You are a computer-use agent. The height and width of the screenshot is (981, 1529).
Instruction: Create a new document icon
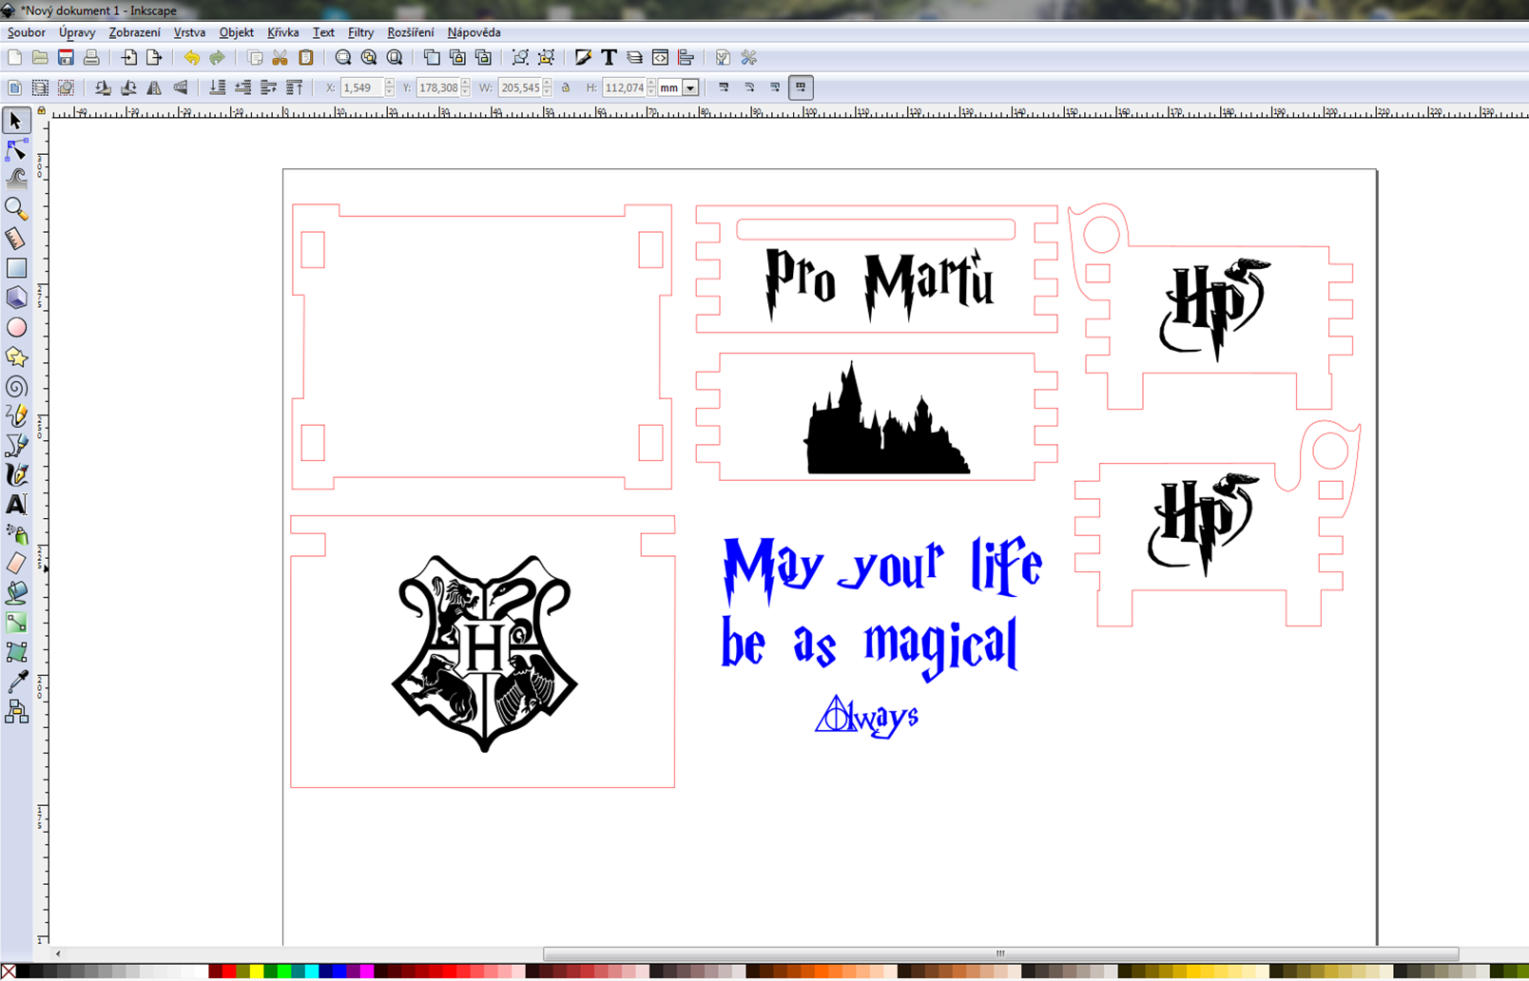[x=14, y=58]
